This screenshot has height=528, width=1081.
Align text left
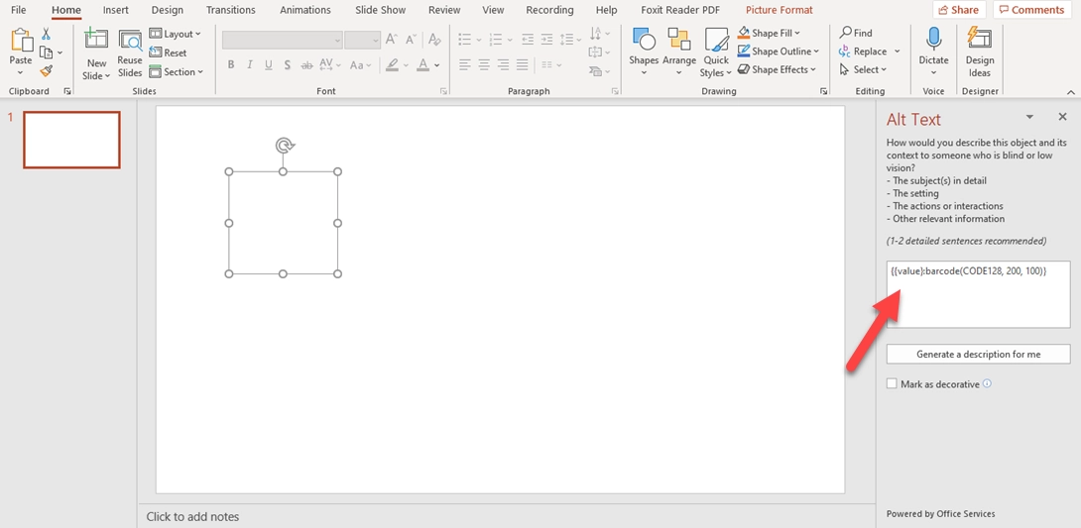click(465, 64)
